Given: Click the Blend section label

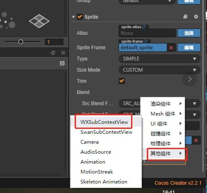Looking at the screenshot, I should [83, 92].
